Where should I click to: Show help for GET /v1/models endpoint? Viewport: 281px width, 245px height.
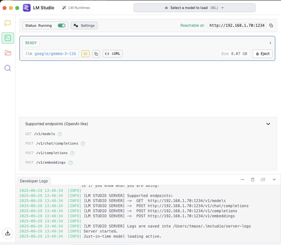60,134
